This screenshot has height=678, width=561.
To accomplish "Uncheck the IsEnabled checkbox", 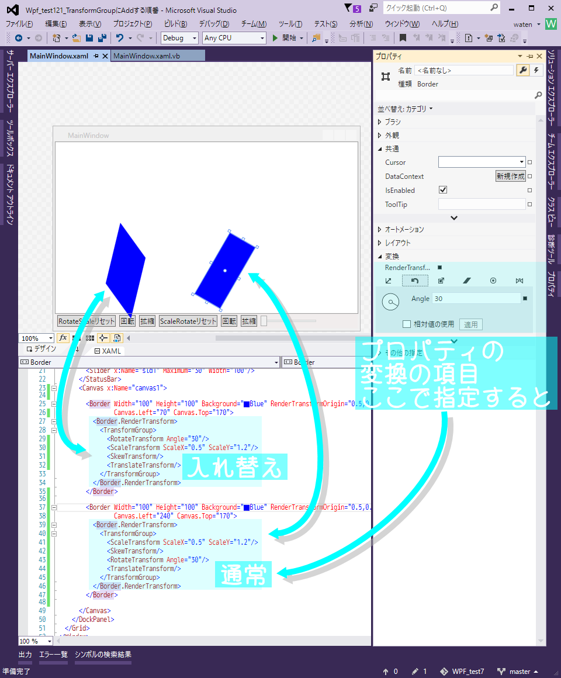I will [443, 189].
